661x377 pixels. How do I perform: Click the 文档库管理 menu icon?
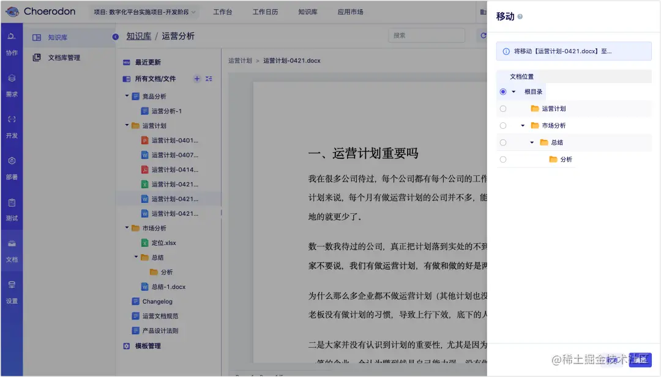coord(37,57)
